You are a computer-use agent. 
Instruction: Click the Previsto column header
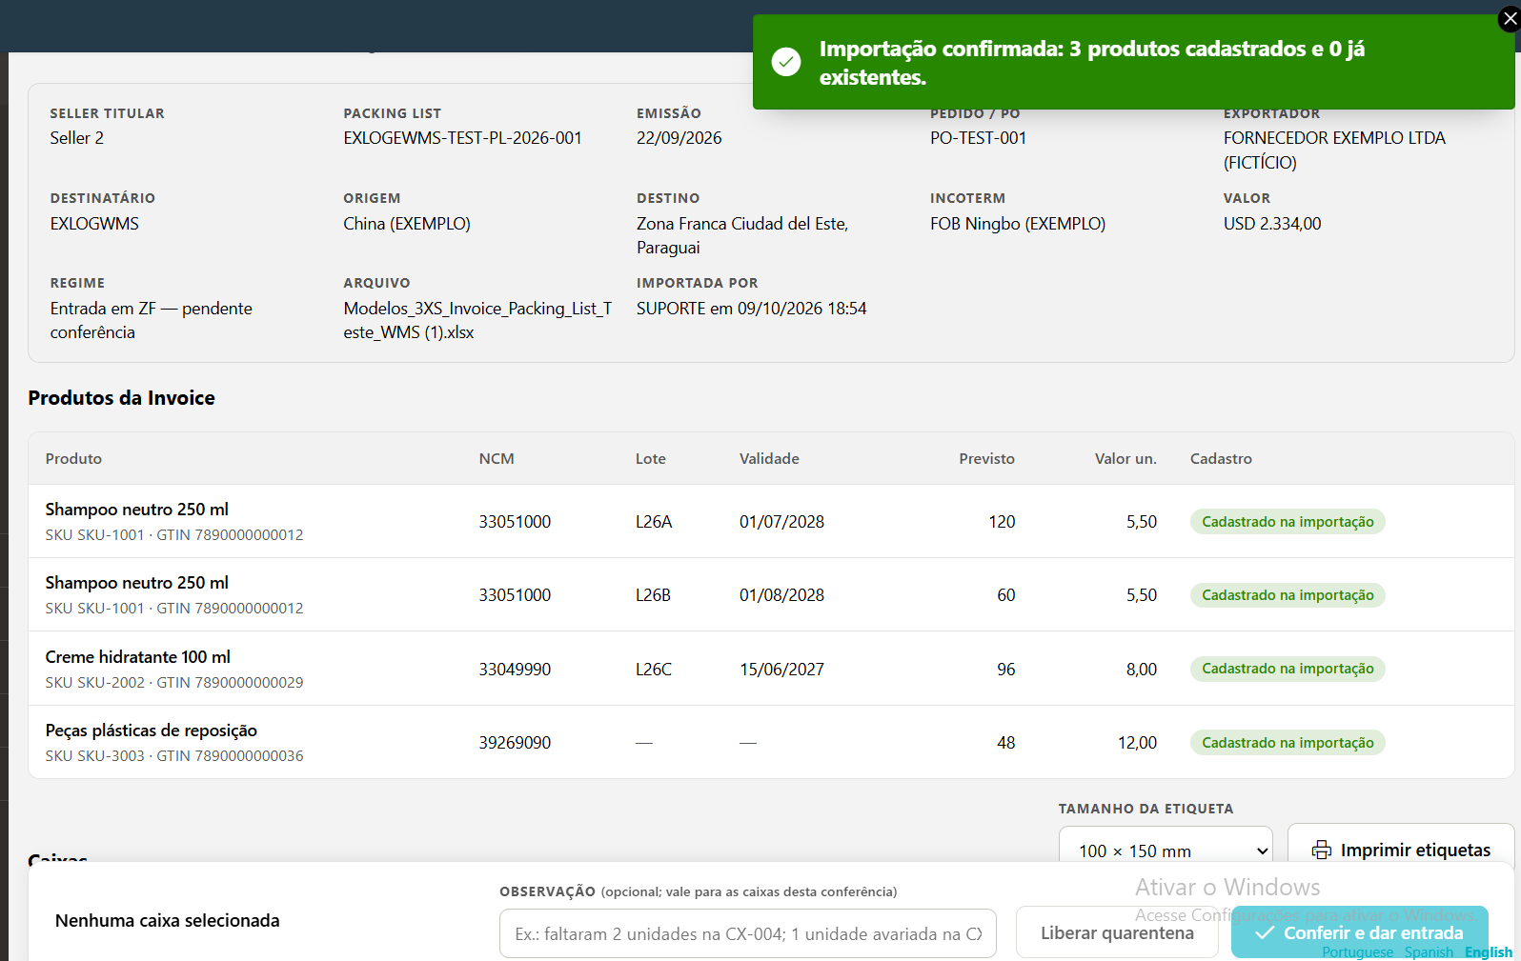[x=986, y=458]
